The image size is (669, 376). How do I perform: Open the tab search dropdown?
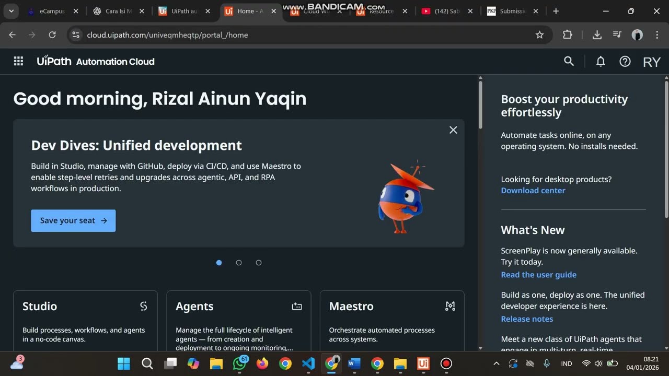pyautogui.click(x=11, y=11)
